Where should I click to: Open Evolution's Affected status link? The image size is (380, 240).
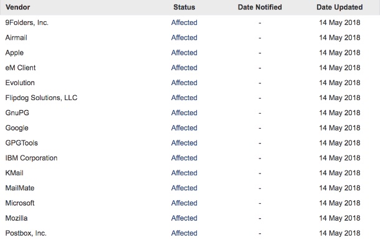pyautogui.click(x=184, y=83)
